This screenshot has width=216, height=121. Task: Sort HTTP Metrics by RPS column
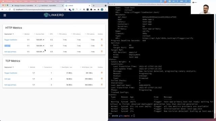pyautogui.click(x=51, y=34)
